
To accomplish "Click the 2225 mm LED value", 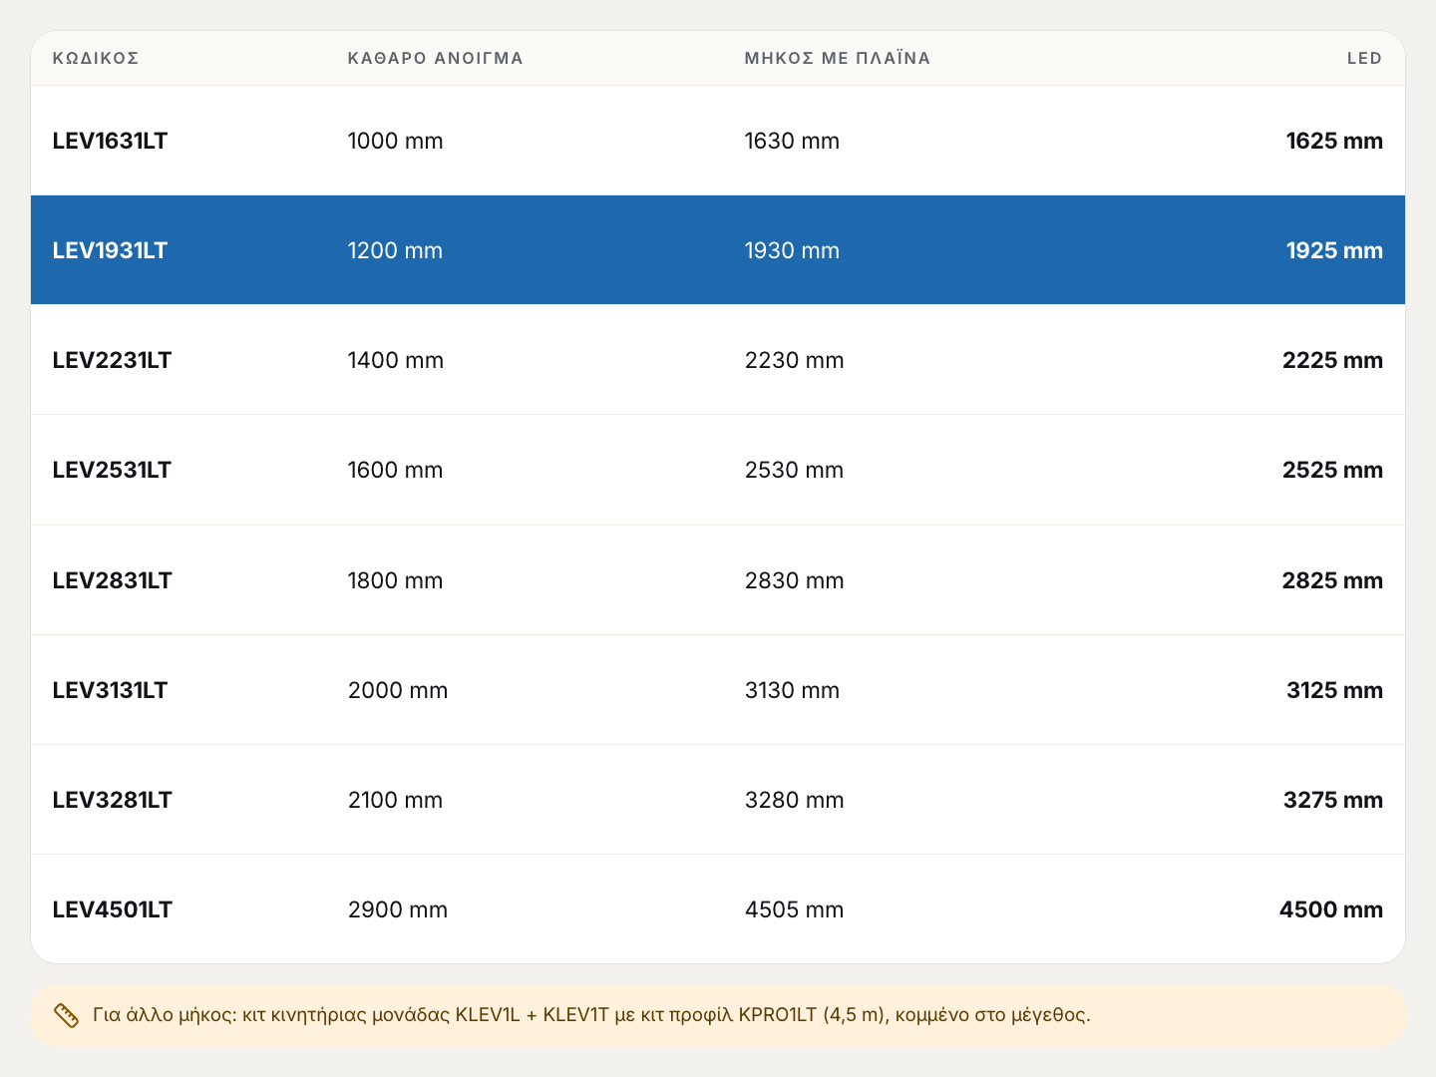I will 1332,360.
